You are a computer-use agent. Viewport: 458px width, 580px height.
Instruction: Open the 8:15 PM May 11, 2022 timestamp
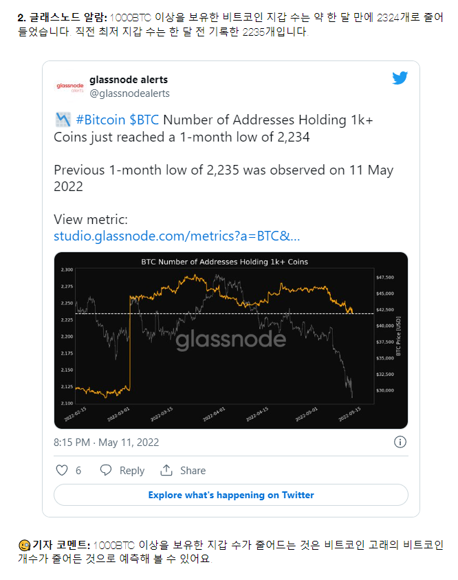[107, 443]
